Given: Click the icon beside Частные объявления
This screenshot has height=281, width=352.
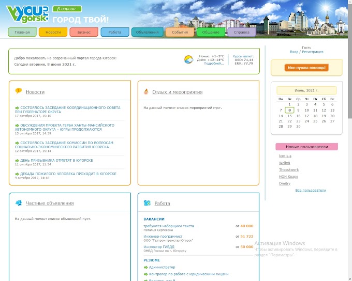Looking at the screenshot, I should (19, 203).
